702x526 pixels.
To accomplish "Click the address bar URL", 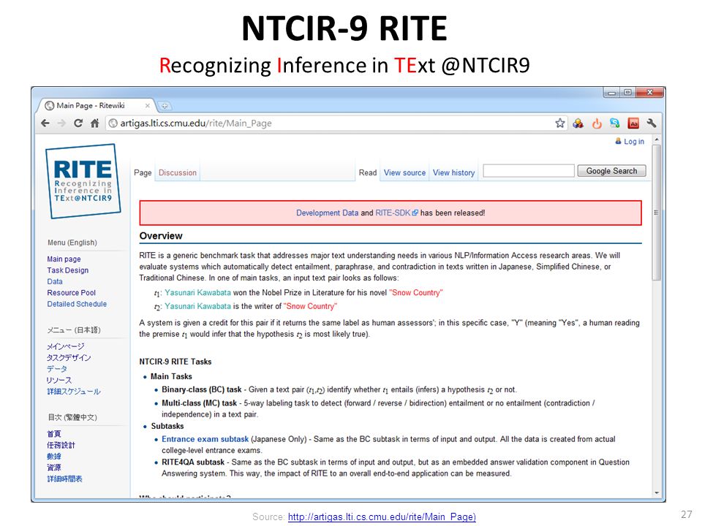I will point(196,123).
